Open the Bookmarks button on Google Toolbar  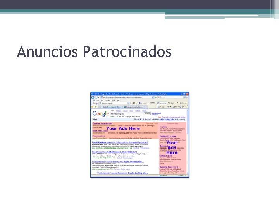point(144,103)
